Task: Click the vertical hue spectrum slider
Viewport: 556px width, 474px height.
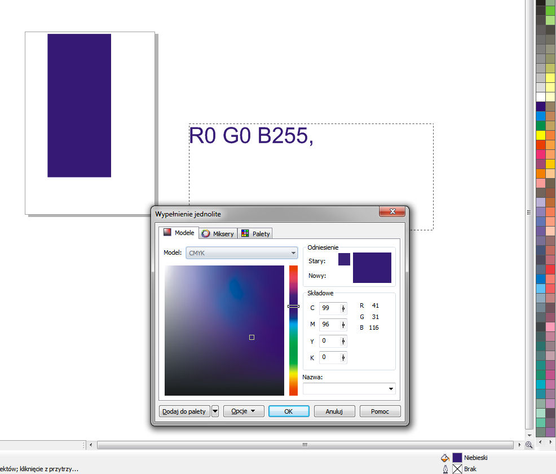Action: pyautogui.click(x=293, y=330)
